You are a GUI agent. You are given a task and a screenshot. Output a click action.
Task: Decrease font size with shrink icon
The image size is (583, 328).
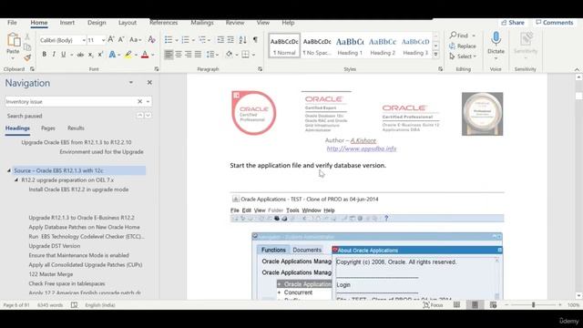coord(121,39)
